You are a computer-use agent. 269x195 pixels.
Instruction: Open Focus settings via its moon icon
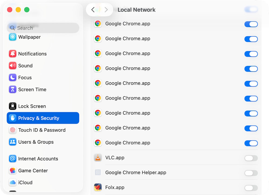tap(12, 77)
